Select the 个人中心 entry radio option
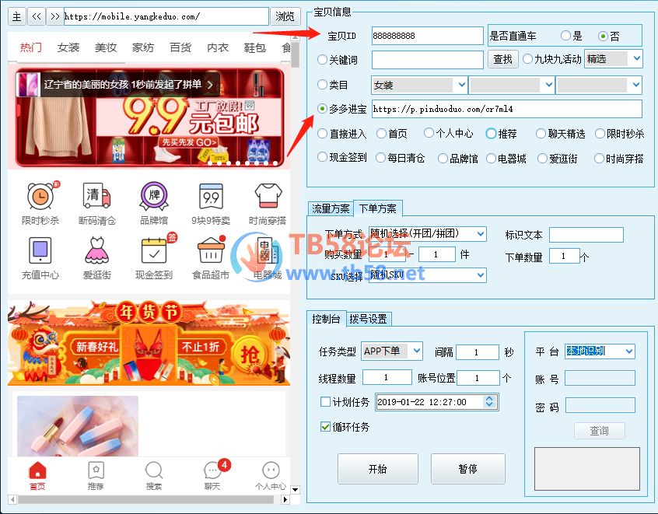Viewport: 658px width, 514px height. (x=429, y=134)
